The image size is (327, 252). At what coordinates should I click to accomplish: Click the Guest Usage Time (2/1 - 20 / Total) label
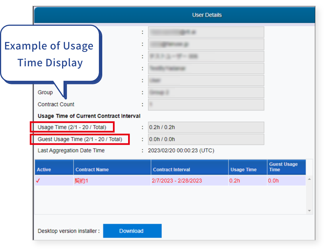[x=80, y=139]
